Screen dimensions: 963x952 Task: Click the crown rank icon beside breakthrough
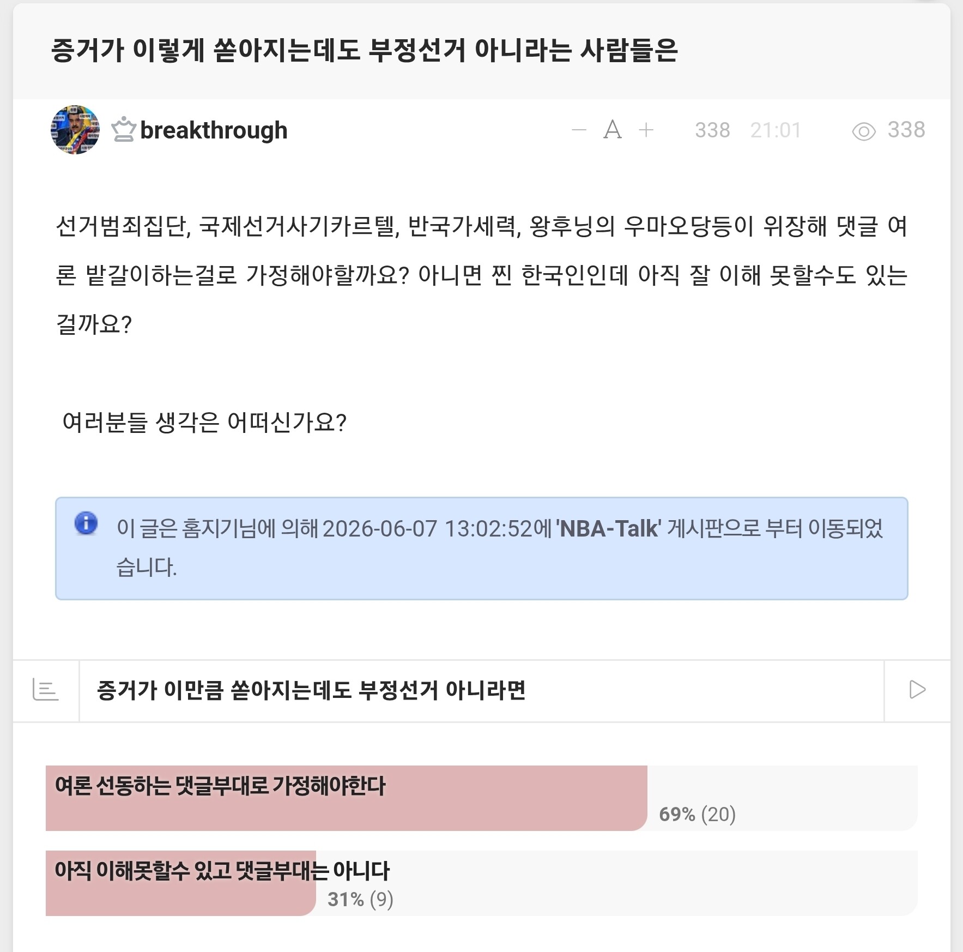point(123,130)
